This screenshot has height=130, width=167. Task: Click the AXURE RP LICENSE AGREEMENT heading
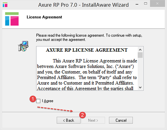[87, 50]
